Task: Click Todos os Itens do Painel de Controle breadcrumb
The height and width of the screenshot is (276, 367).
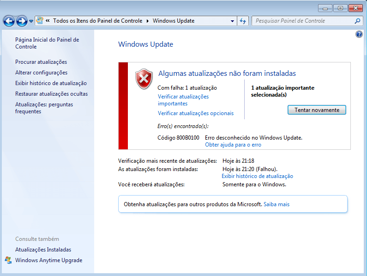Action: point(97,21)
